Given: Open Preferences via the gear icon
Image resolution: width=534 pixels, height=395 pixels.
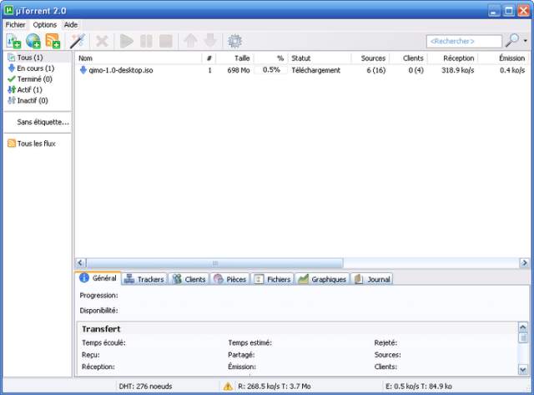Looking at the screenshot, I should pyautogui.click(x=234, y=41).
